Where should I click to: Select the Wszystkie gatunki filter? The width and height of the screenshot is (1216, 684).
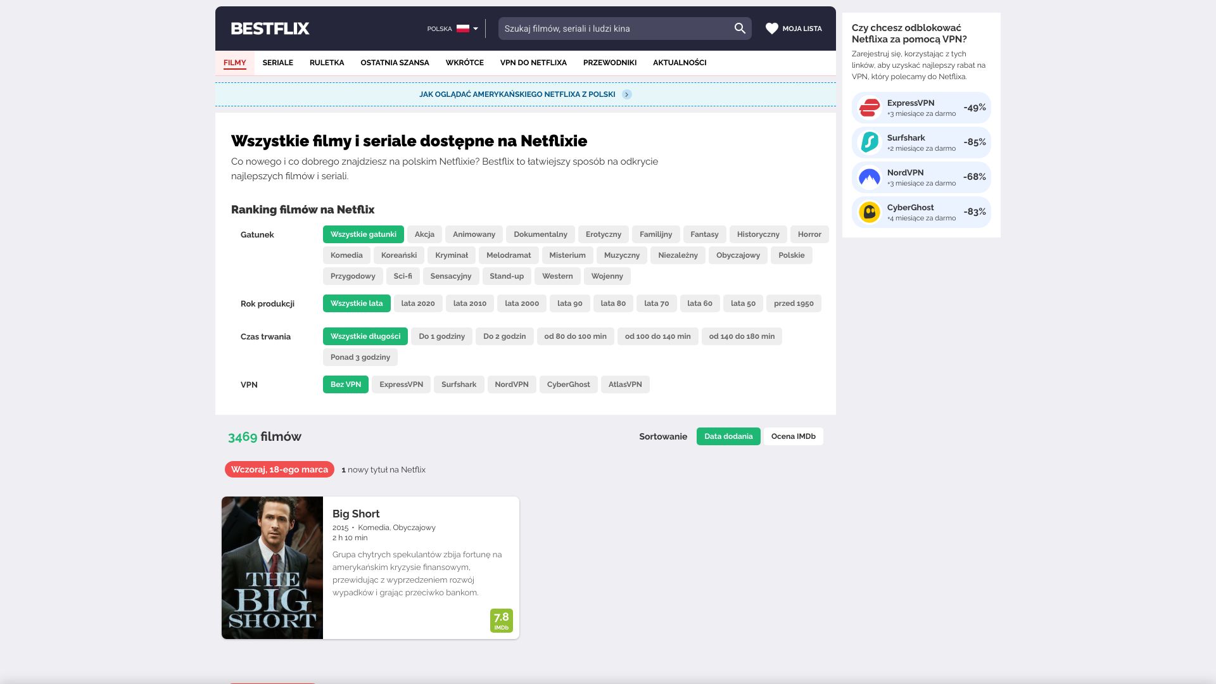(x=363, y=234)
